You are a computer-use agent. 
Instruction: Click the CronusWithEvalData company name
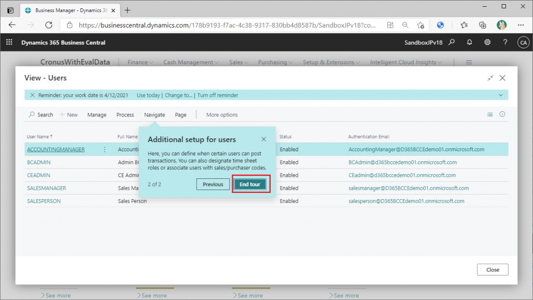point(75,62)
